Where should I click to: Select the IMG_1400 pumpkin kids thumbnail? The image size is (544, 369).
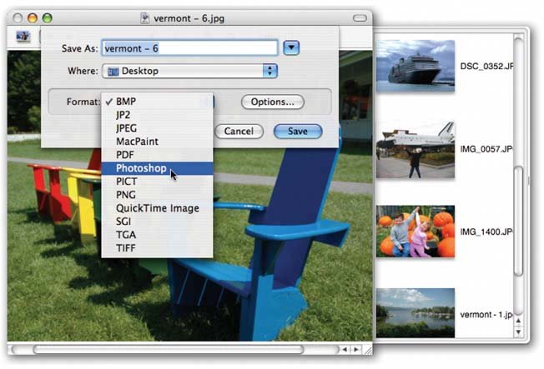pos(416,232)
